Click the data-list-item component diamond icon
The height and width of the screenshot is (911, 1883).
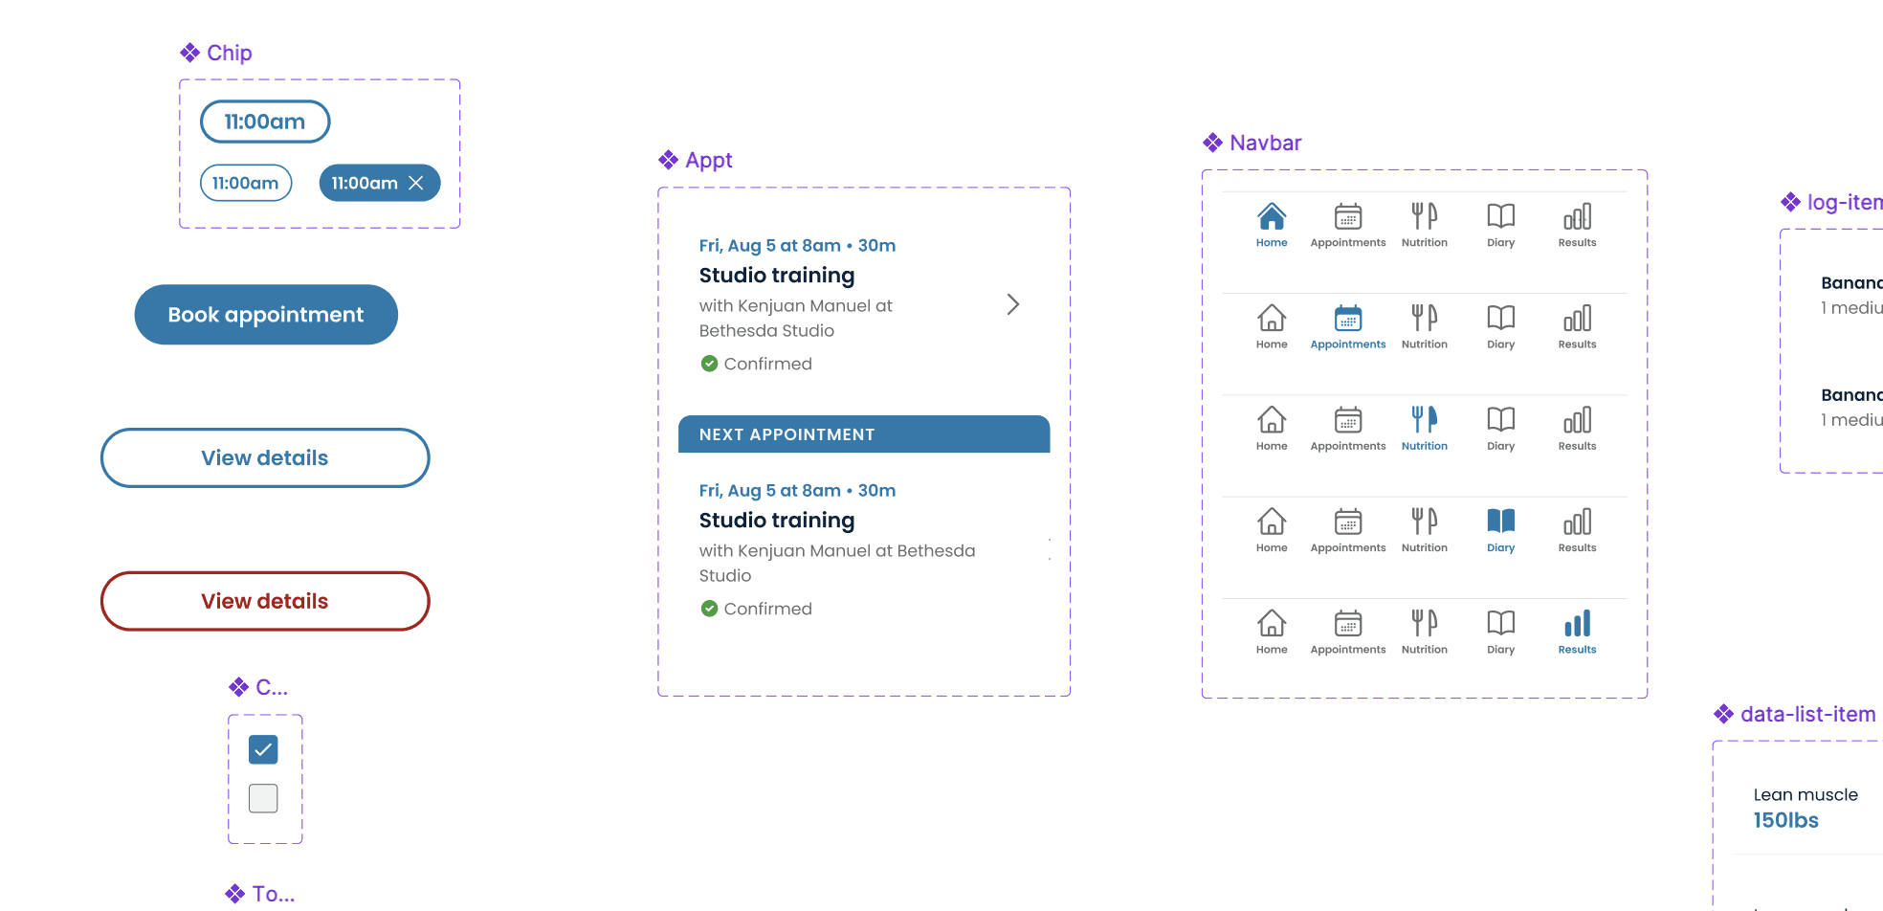click(x=1723, y=714)
